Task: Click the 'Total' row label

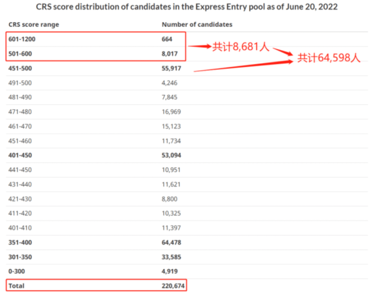Action: click(x=16, y=286)
